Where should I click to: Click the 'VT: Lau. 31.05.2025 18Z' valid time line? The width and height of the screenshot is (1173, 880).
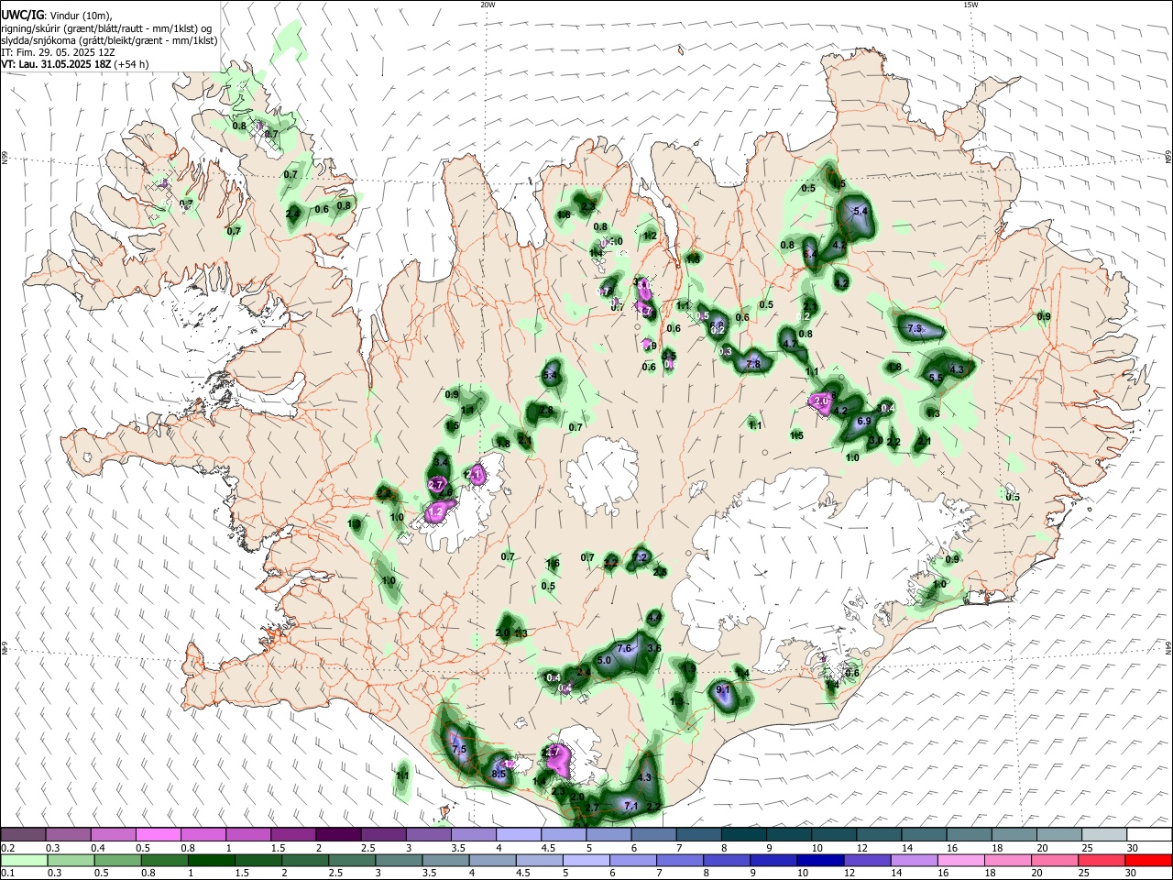coord(56,65)
